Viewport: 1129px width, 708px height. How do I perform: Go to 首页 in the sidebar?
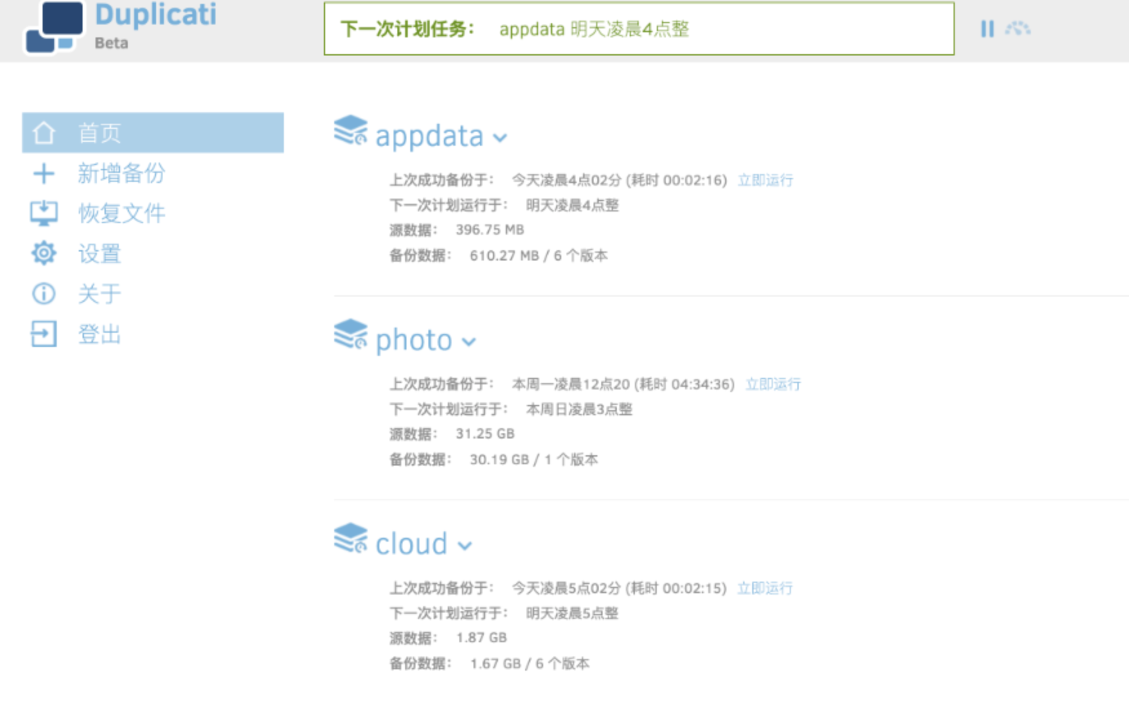[153, 133]
